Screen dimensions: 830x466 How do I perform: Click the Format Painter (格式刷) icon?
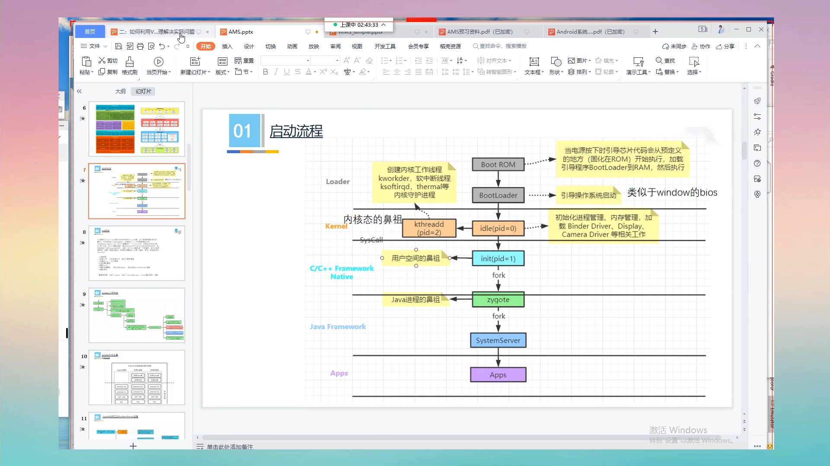click(x=129, y=62)
